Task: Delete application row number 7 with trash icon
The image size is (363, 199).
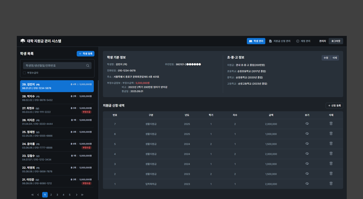Action: coord(331,124)
